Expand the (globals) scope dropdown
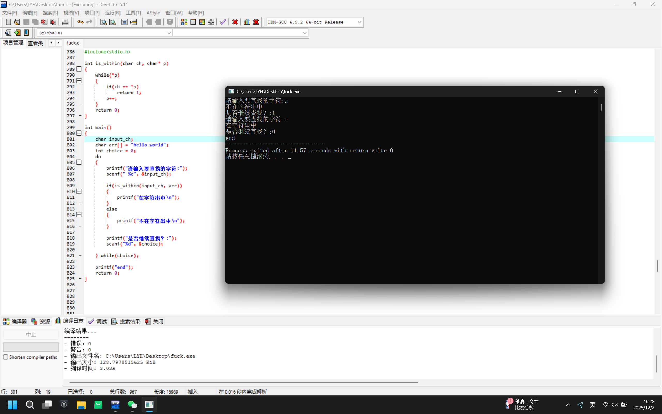Viewport: 662px width, 414px height. (169, 33)
